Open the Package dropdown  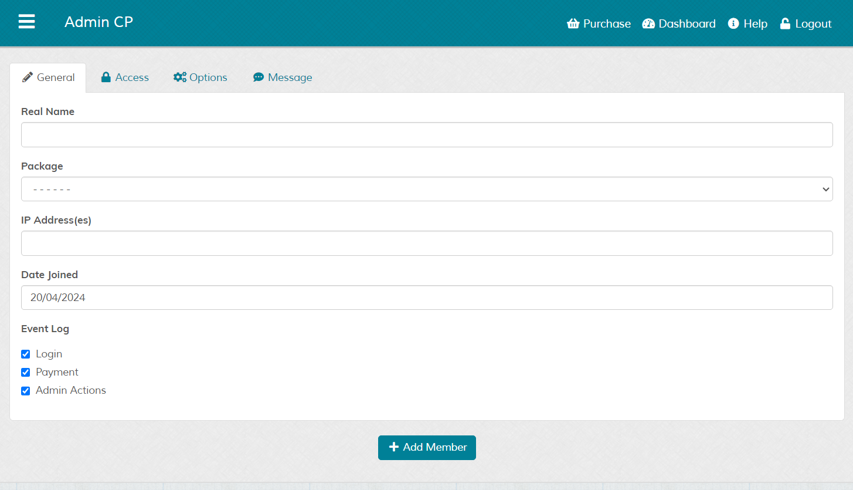coord(427,189)
